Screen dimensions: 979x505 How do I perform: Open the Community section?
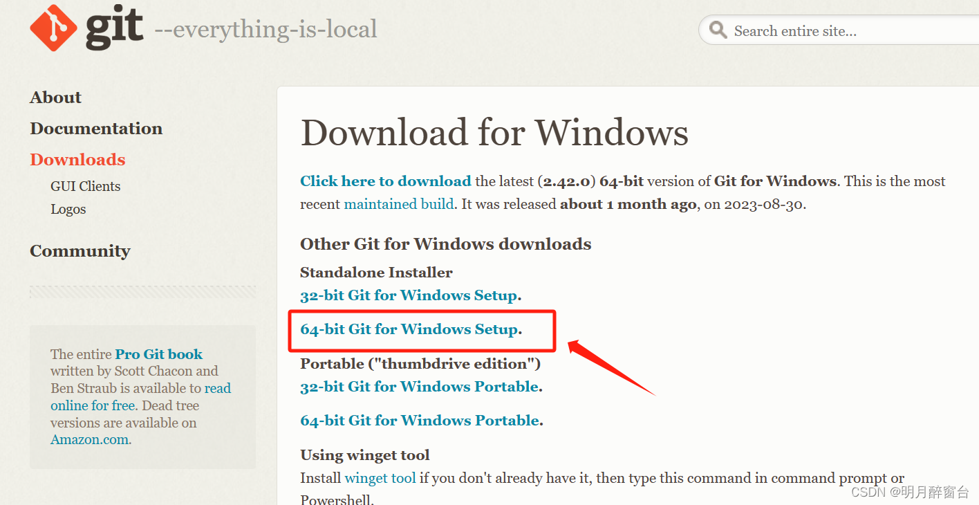[x=80, y=251]
